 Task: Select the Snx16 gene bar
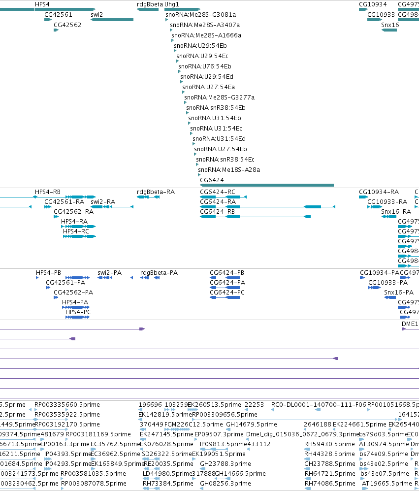click(x=389, y=30)
